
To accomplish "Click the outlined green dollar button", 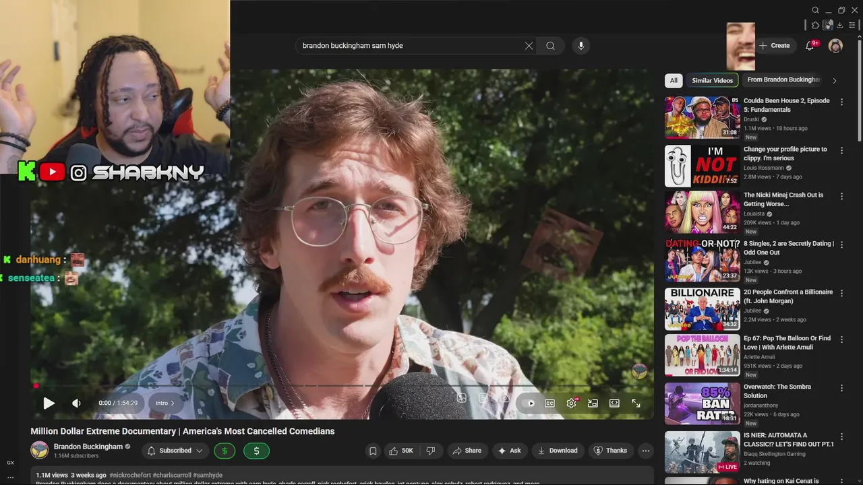I will (225, 451).
